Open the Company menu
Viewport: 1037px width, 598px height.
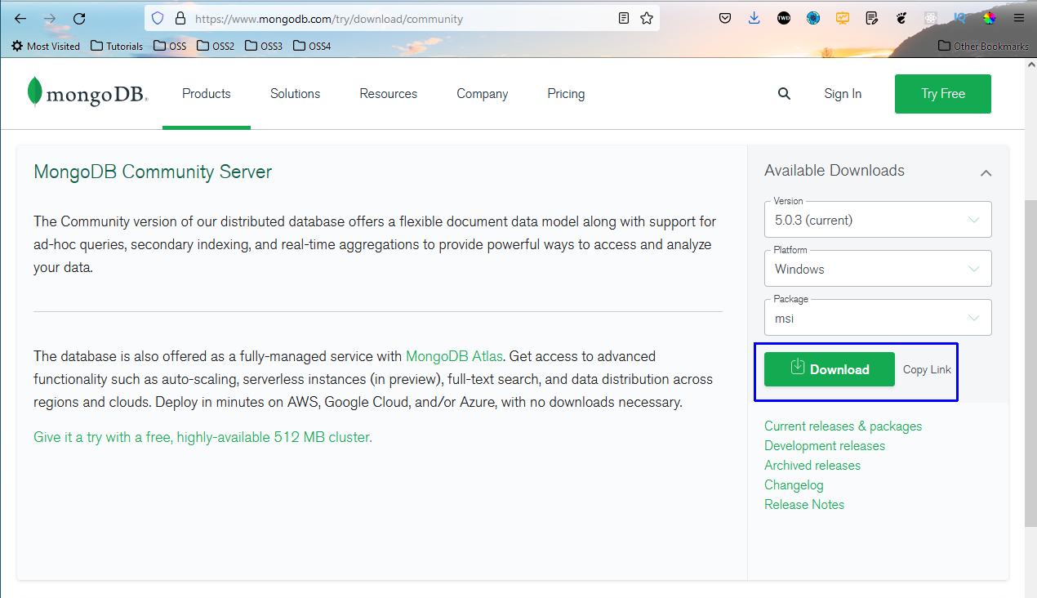pos(483,94)
